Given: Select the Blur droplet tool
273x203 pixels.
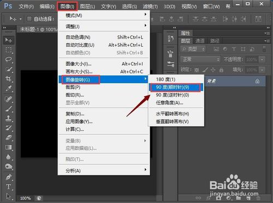Looking at the screenshot, I should click(8, 157).
